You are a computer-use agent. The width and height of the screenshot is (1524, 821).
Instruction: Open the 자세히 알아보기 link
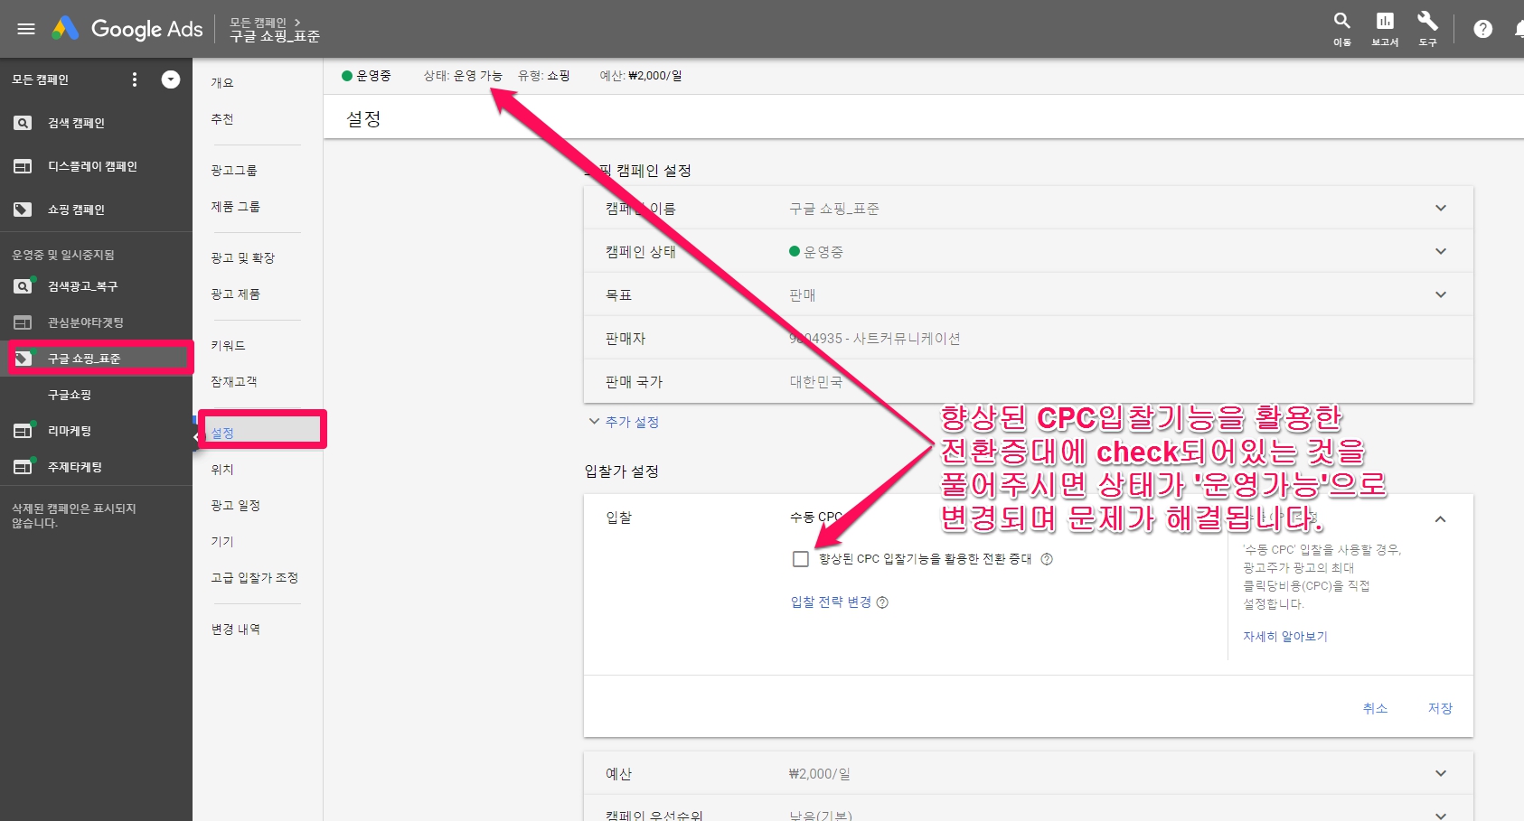tap(1284, 637)
